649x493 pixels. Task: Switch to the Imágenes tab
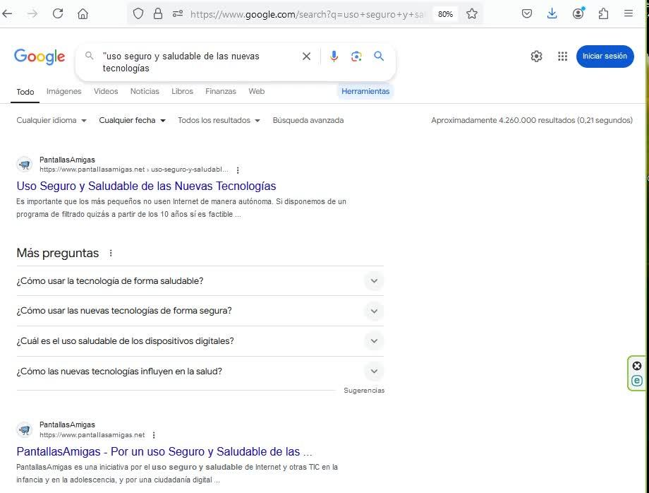pos(63,91)
